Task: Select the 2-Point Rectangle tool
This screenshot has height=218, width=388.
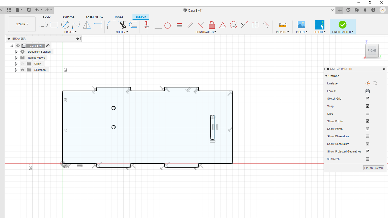Action: click(x=54, y=25)
